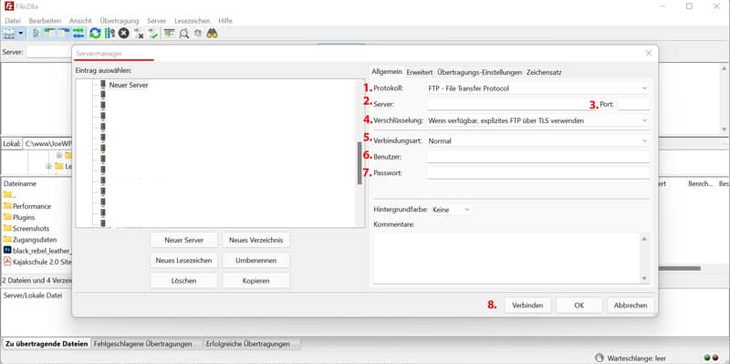Open the Site Manager dropdown arrow in toolbar
Viewport: 730px width, 364px height.
click(20, 34)
